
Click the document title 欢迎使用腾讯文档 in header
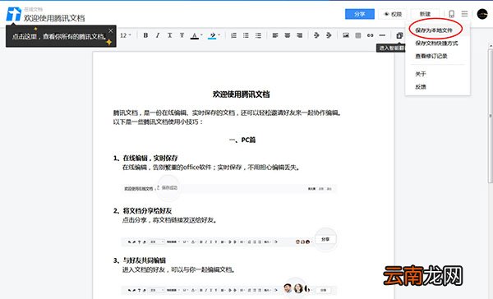click(x=54, y=18)
